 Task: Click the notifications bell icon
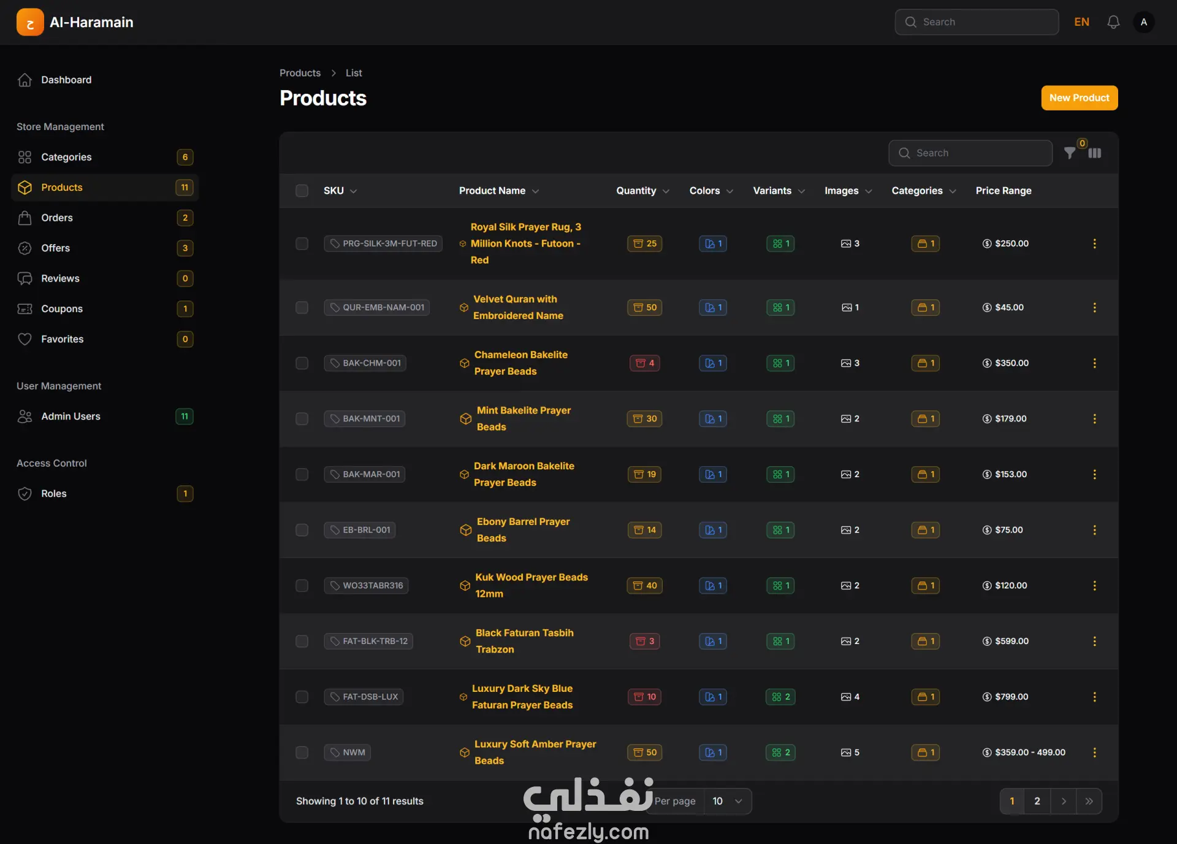(1113, 22)
